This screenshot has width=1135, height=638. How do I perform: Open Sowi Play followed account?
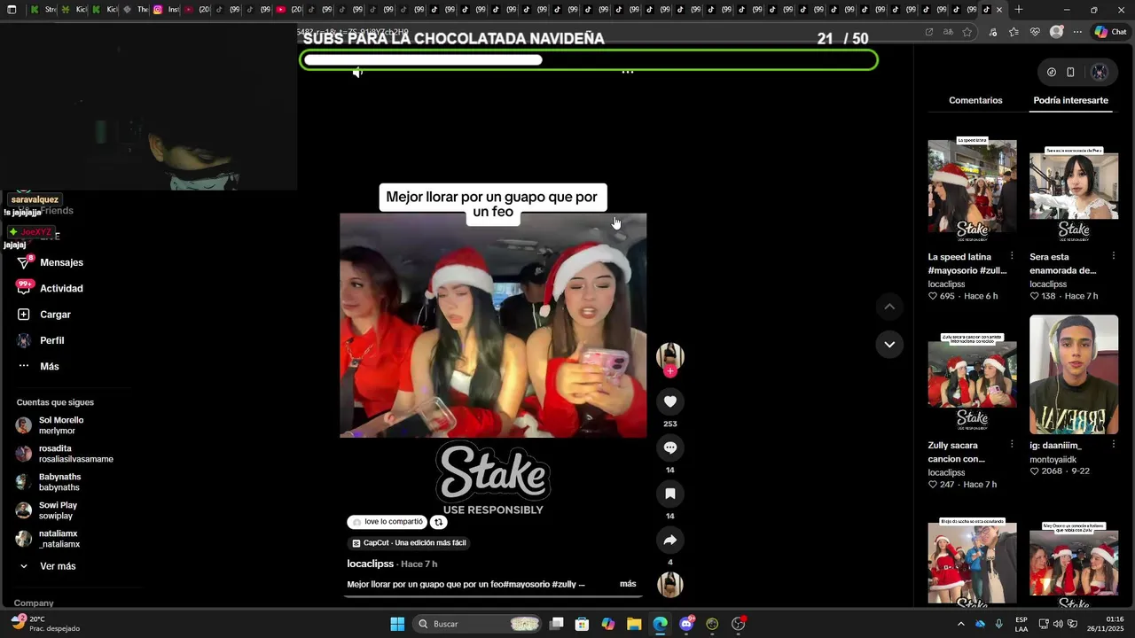47,510
